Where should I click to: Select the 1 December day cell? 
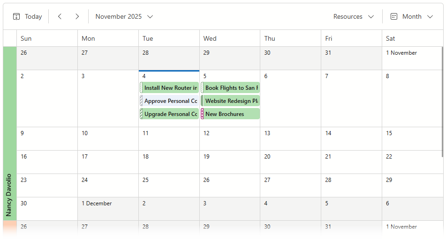pyautogui.click(x=108, y=210)
